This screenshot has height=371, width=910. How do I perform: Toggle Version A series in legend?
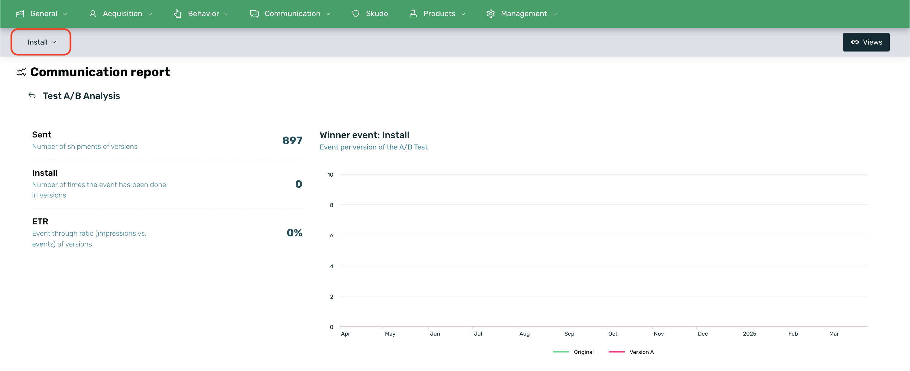coord(641,352)
